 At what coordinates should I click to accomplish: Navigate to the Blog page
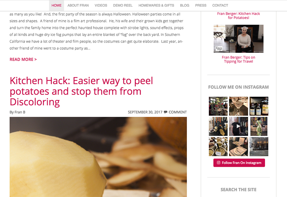(x=185, y=5)
